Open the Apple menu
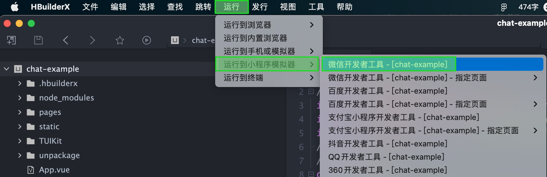 click(x=14, y=7)
